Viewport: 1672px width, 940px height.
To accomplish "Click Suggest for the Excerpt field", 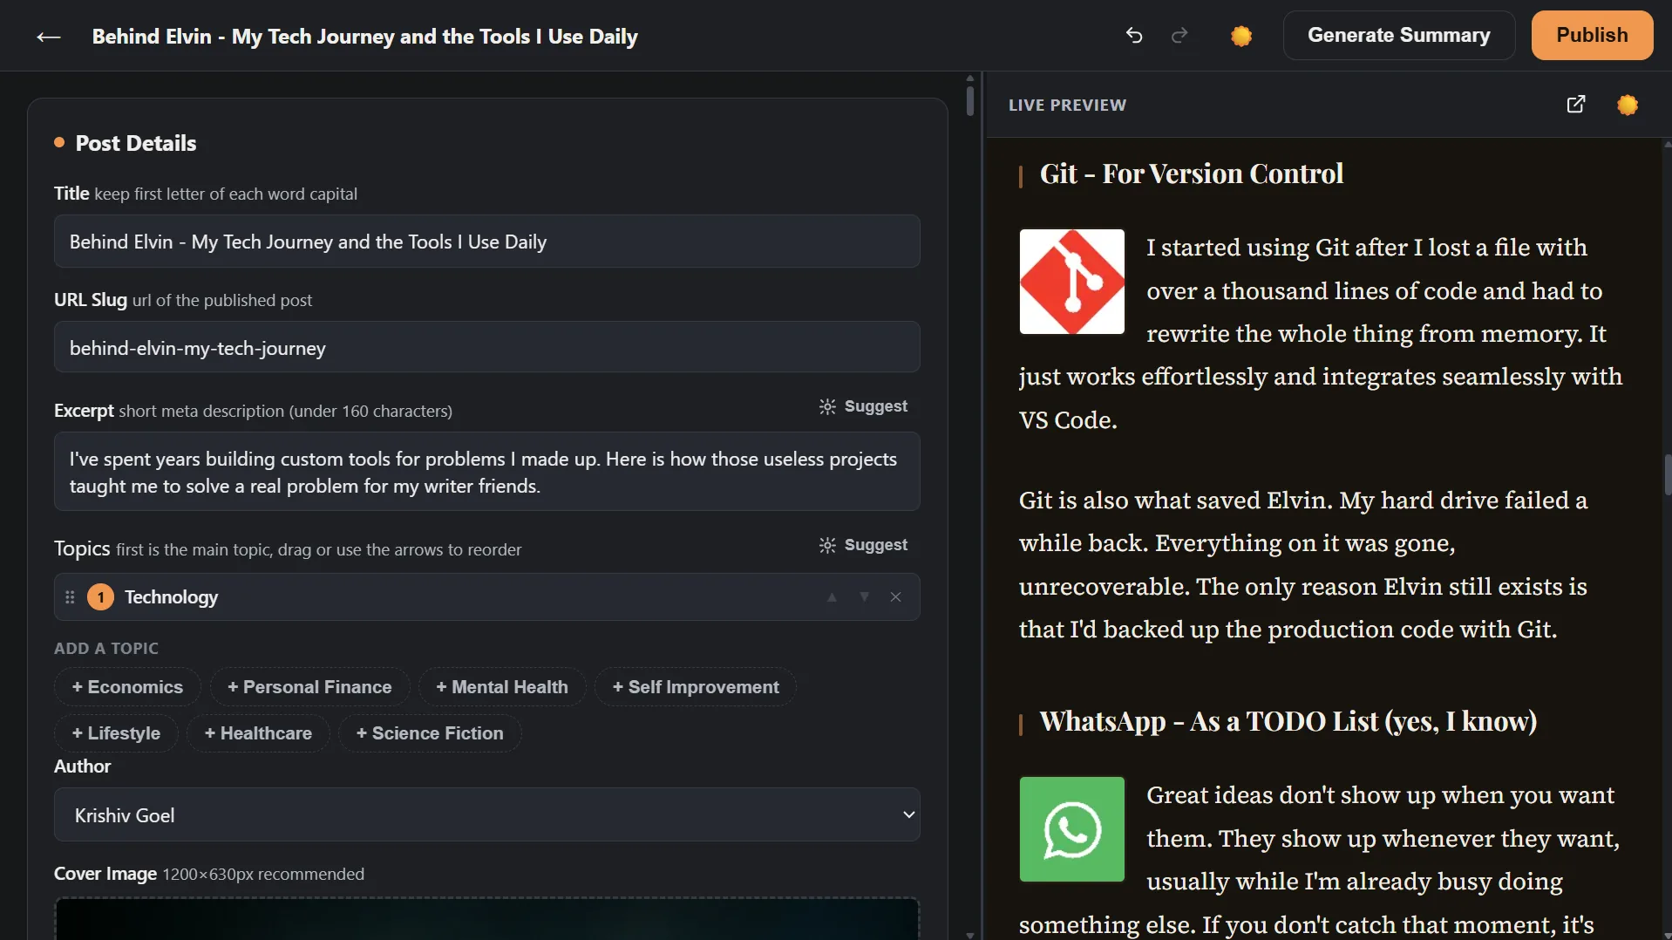I will point(863,406).
